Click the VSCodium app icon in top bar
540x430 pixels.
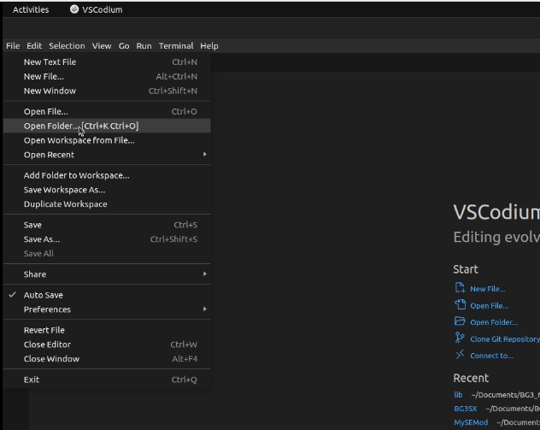(74, 9)
